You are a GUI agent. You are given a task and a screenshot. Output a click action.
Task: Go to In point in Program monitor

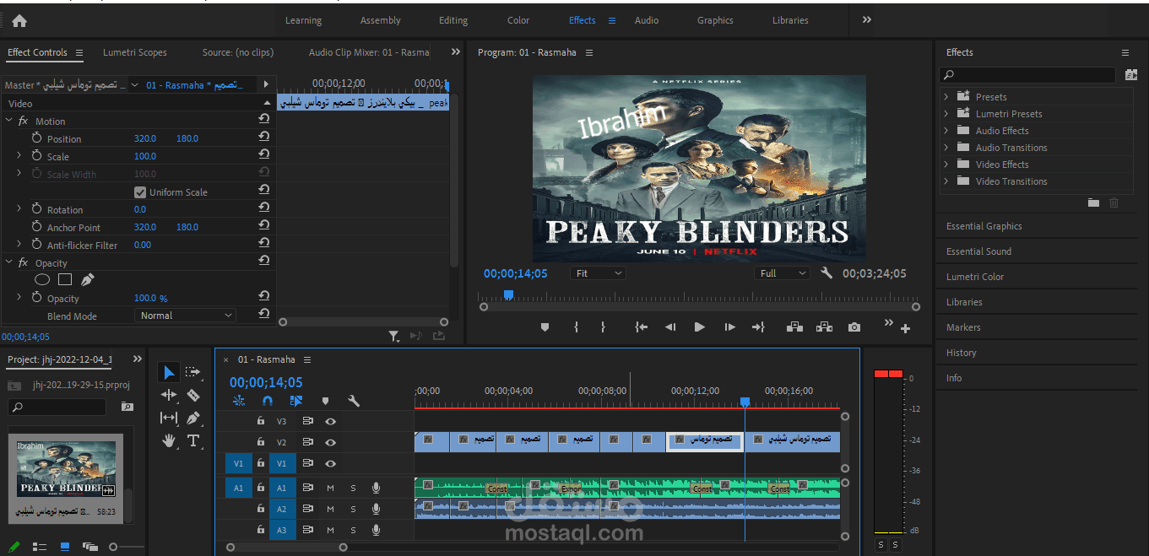pyautogui.click(x=642, y=327)
